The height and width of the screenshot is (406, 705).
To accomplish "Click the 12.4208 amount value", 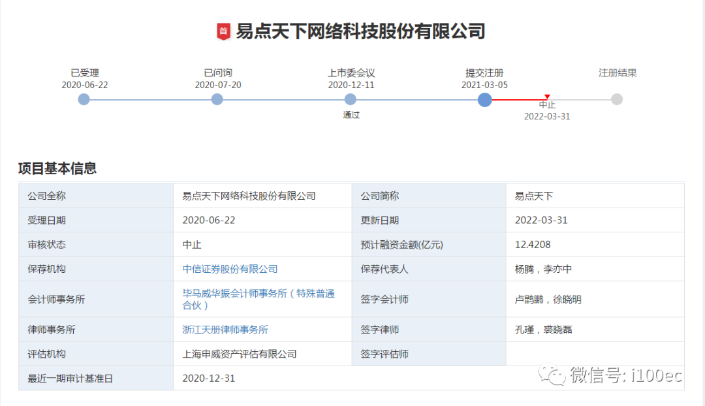I will tap(533, 245).
